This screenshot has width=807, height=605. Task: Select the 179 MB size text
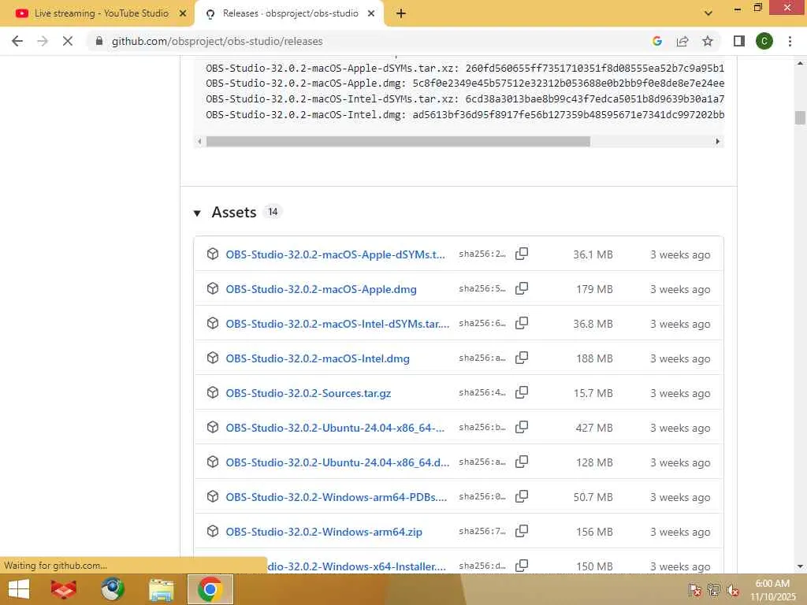point(594,289)
